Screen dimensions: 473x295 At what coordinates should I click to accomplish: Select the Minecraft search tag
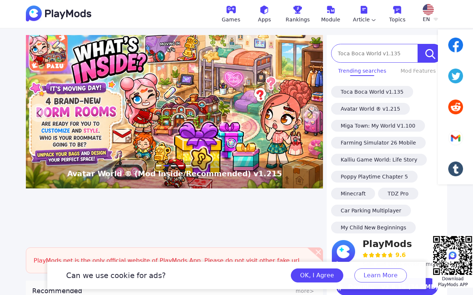pos(353,194)
